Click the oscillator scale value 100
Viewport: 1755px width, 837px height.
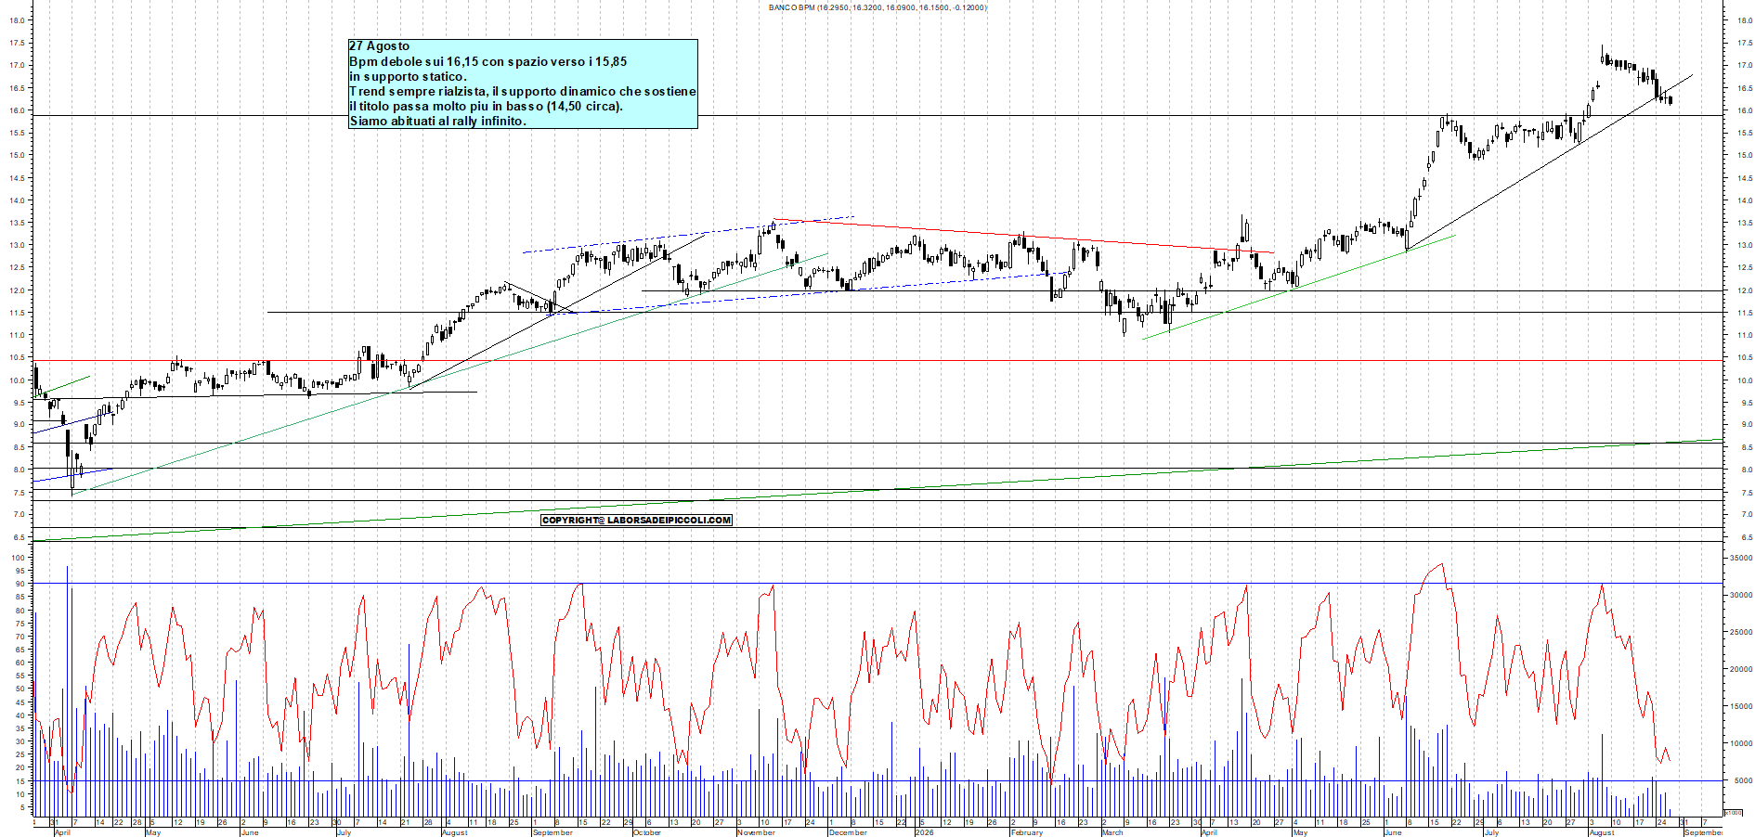[x=19, y=558]
